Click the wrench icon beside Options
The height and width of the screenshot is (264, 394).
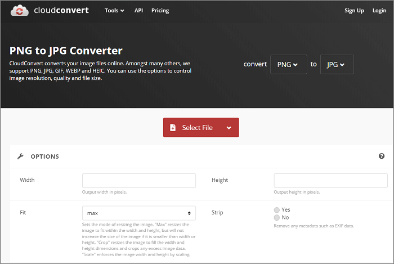tap(21, 156)
